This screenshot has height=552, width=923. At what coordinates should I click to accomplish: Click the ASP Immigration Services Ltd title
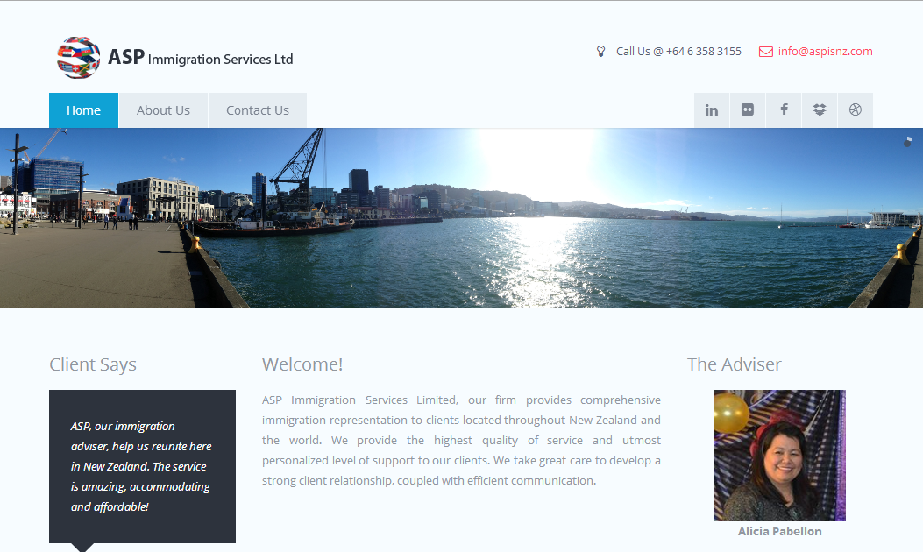point(200,58)
